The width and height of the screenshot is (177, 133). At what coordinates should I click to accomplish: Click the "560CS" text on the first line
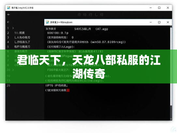pyautogui.click(x=79, y=29)
